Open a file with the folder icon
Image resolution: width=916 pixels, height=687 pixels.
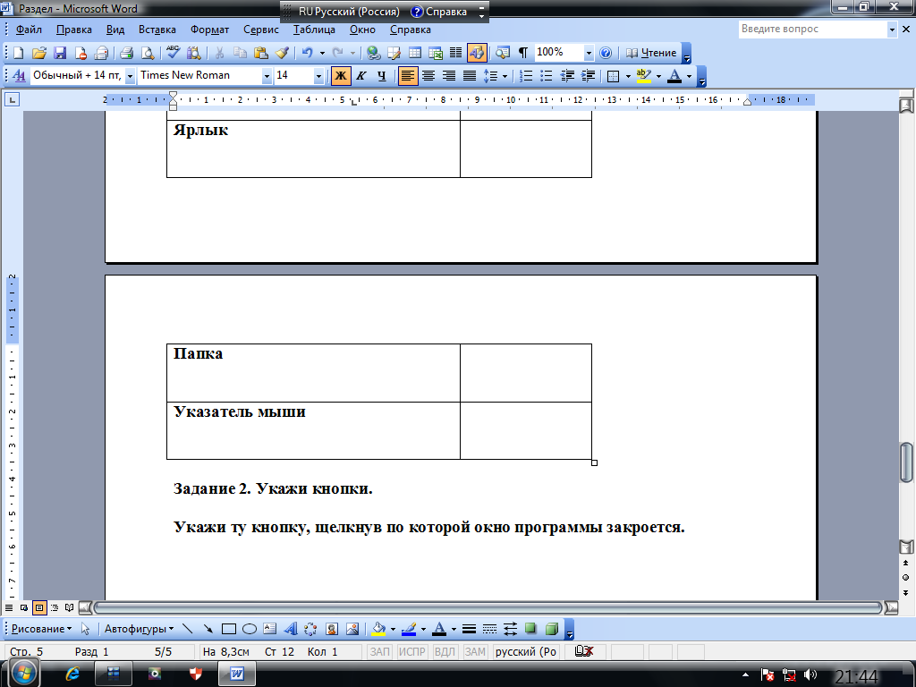coord(38,53)
